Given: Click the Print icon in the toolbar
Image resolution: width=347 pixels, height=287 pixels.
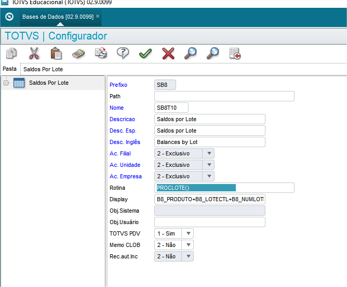Looking at the screenshot, I should pyautogui.click(x=101, y=53).
